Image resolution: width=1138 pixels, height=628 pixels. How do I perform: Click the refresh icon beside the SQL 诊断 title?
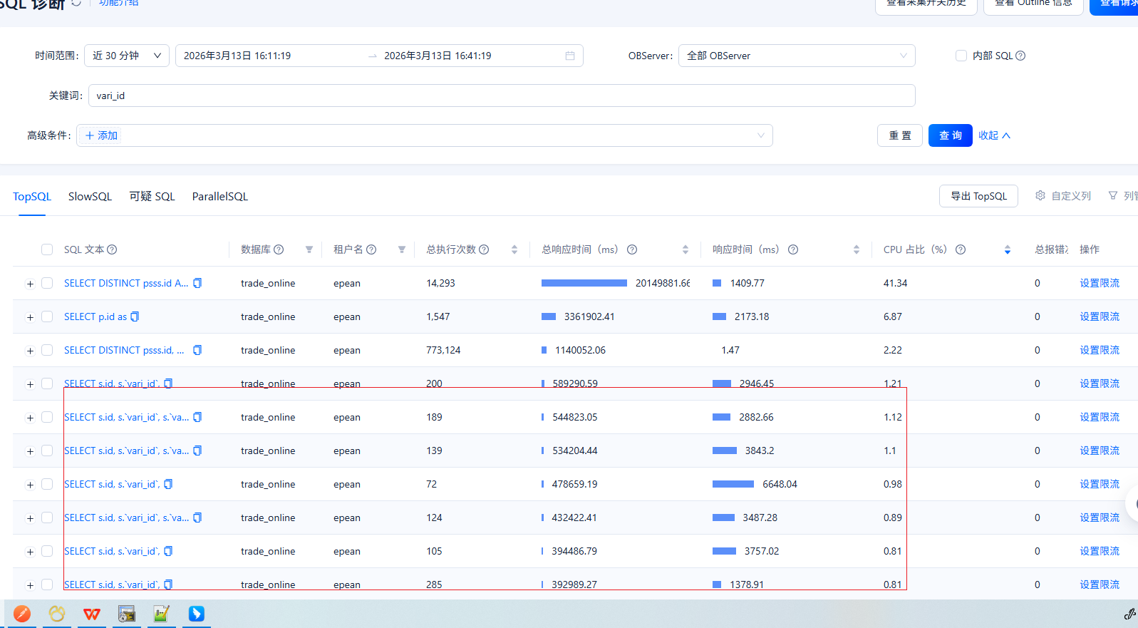[77, 3]
